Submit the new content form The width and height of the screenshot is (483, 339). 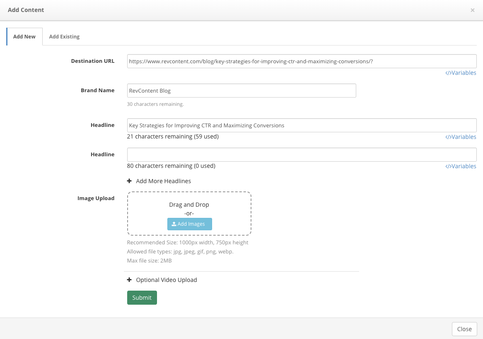(x=142, y=298)
